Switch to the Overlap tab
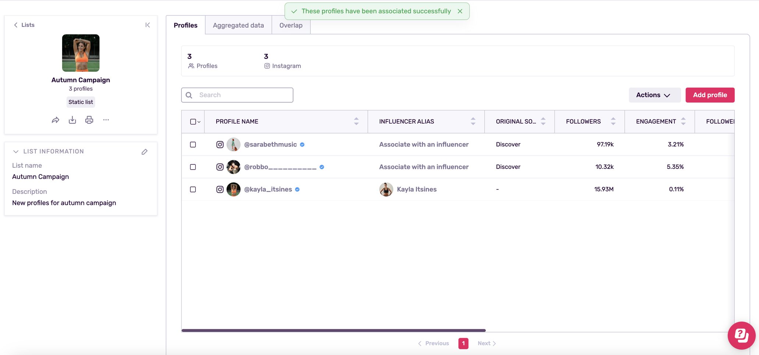Viewport: 759px width, 355px height. pyautogui.click(x=291, y=25)
